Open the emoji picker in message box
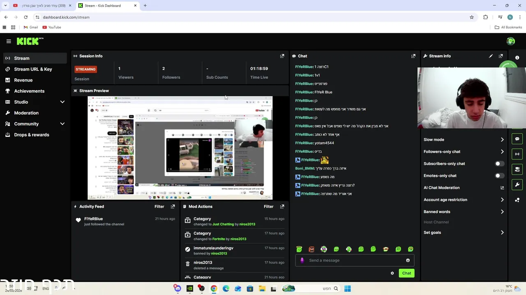Screen dimensions: 526x295 [x=408, y=260]
